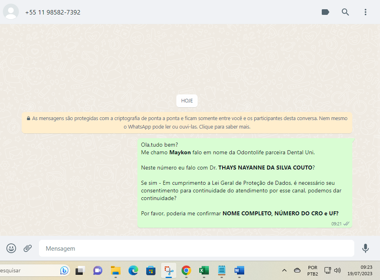Open the three-dot chat options menu
The height and width of the screenshot is (280, 380).
coord(366,12)
